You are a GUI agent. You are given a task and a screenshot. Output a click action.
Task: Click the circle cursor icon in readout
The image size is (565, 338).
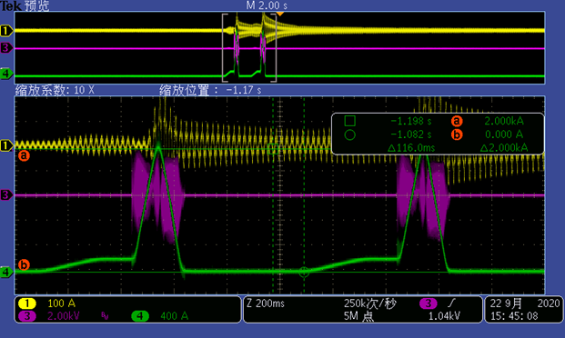tap(349, 135)
